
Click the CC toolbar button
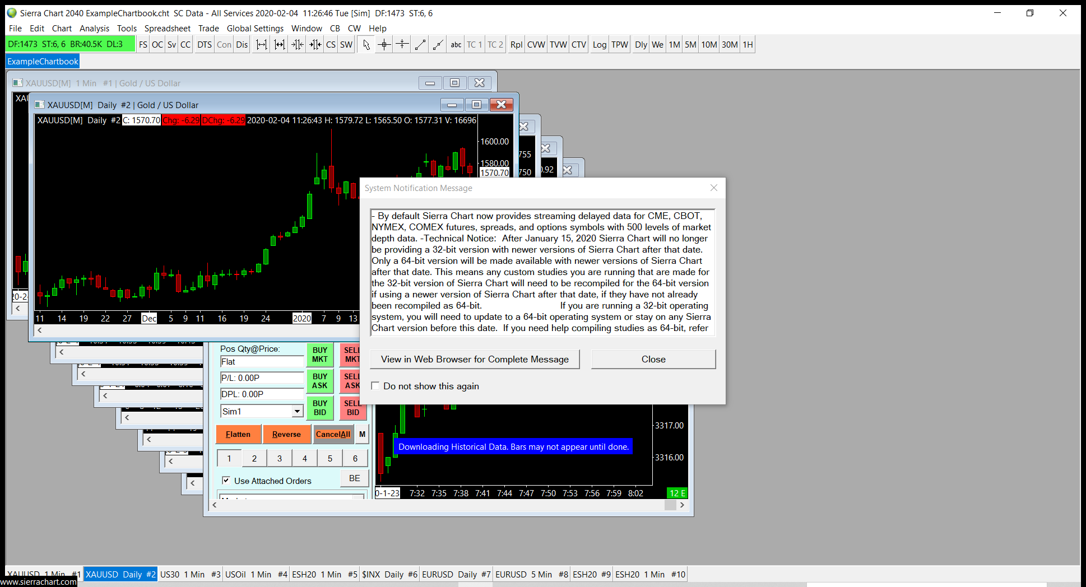185,45
